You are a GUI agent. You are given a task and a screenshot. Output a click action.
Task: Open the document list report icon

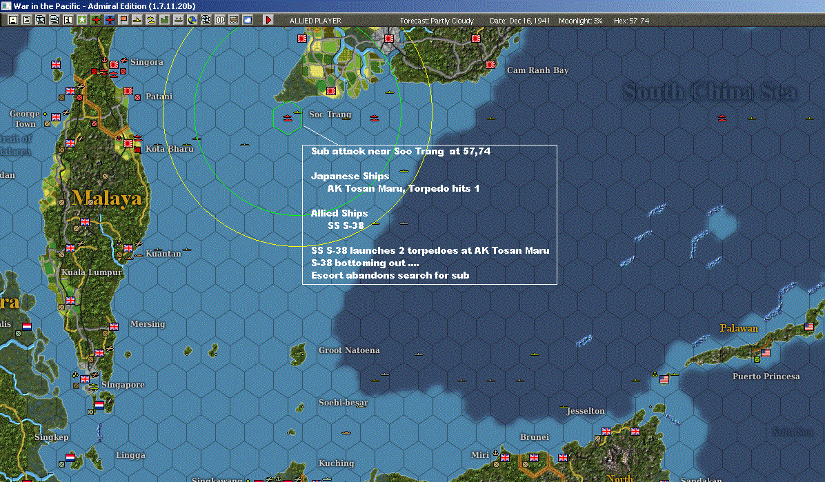coord(27,20)
